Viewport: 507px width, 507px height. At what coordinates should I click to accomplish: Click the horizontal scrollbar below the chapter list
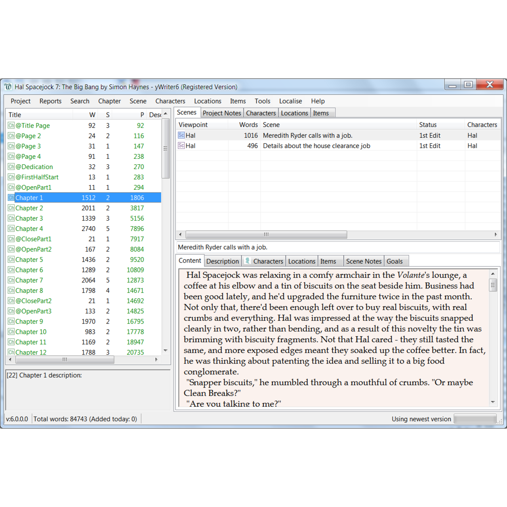click(65, 360)
